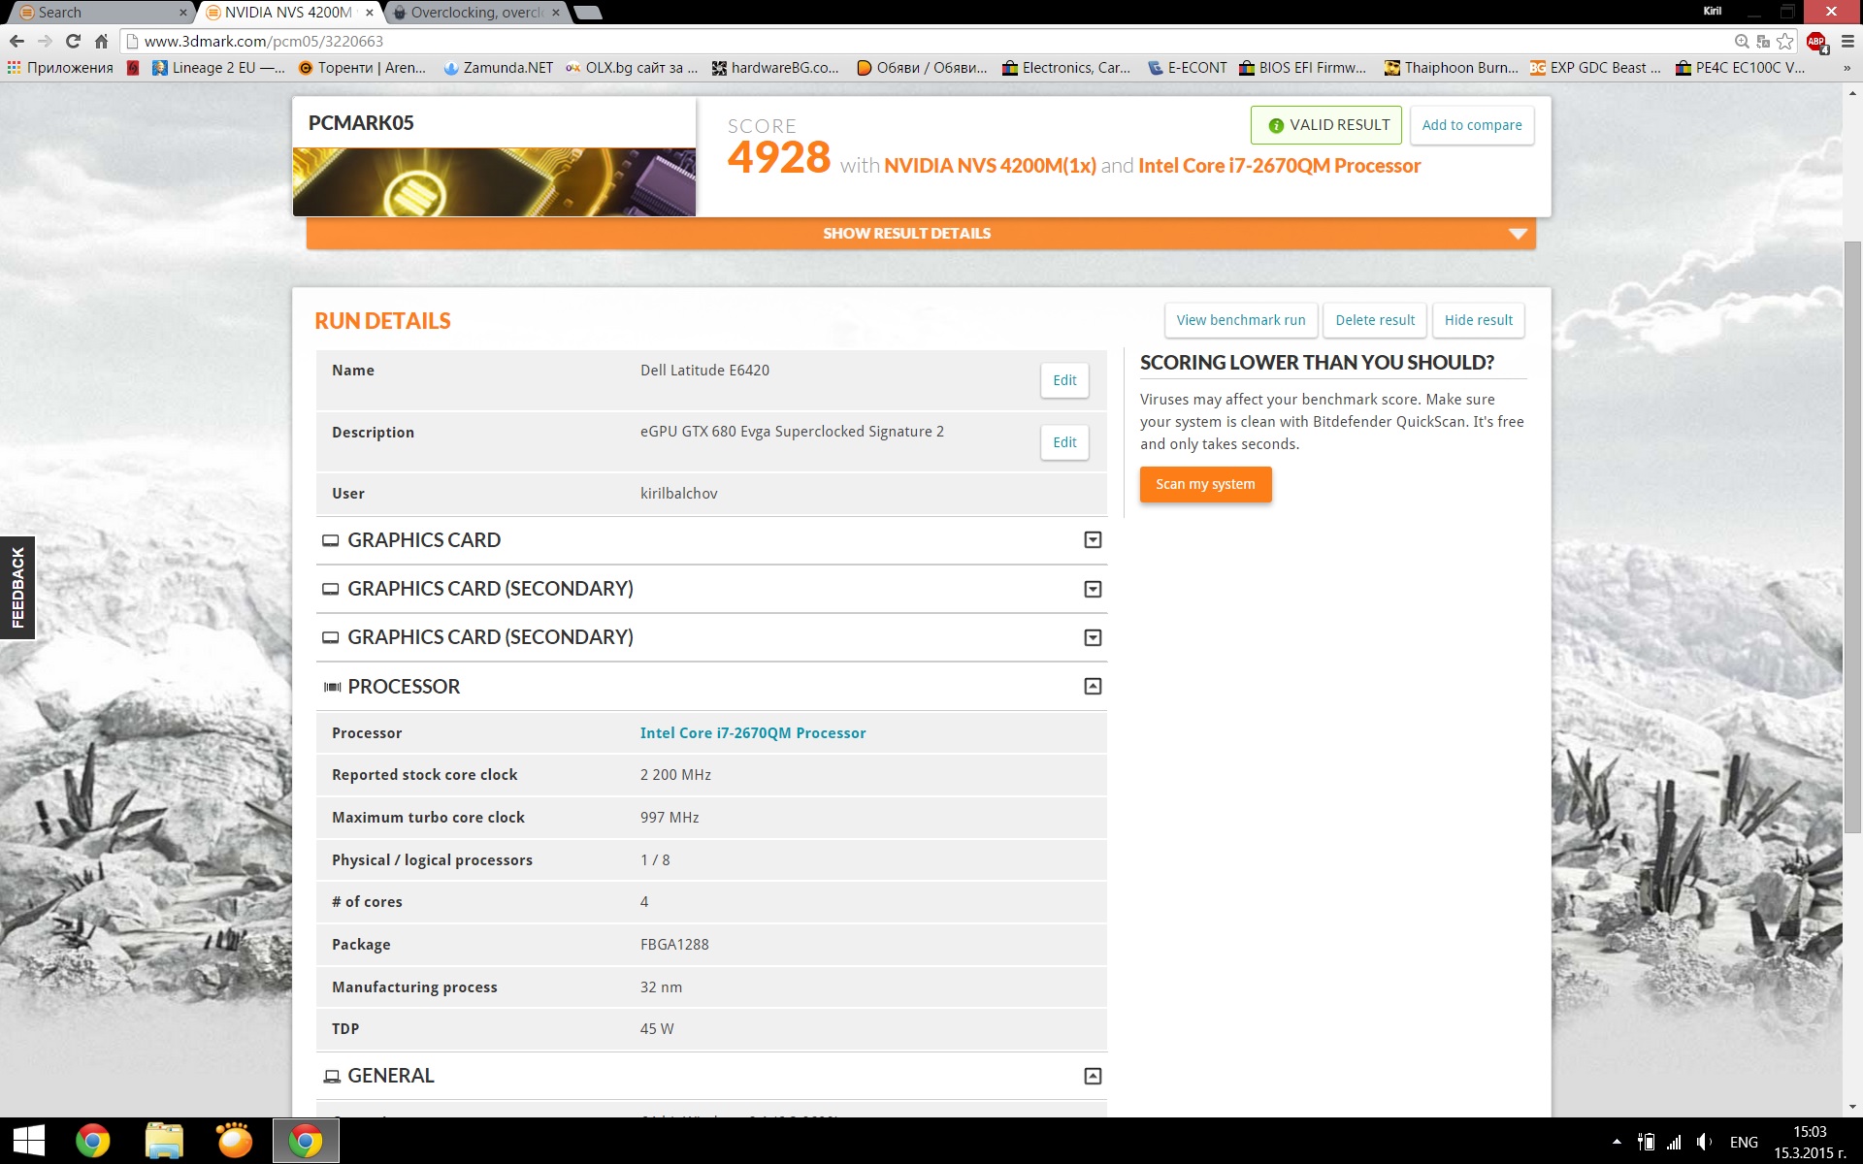The height and width of the screenshot is (1164, 1863).
Task: Expand SHOW RESULT DETAILS bar
Action: [x=921, y=233]
